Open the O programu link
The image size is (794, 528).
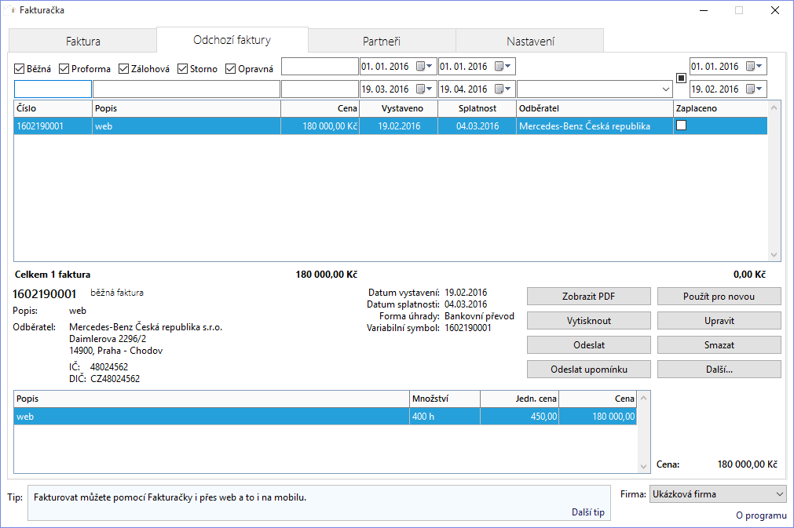[x=761, y=515]
